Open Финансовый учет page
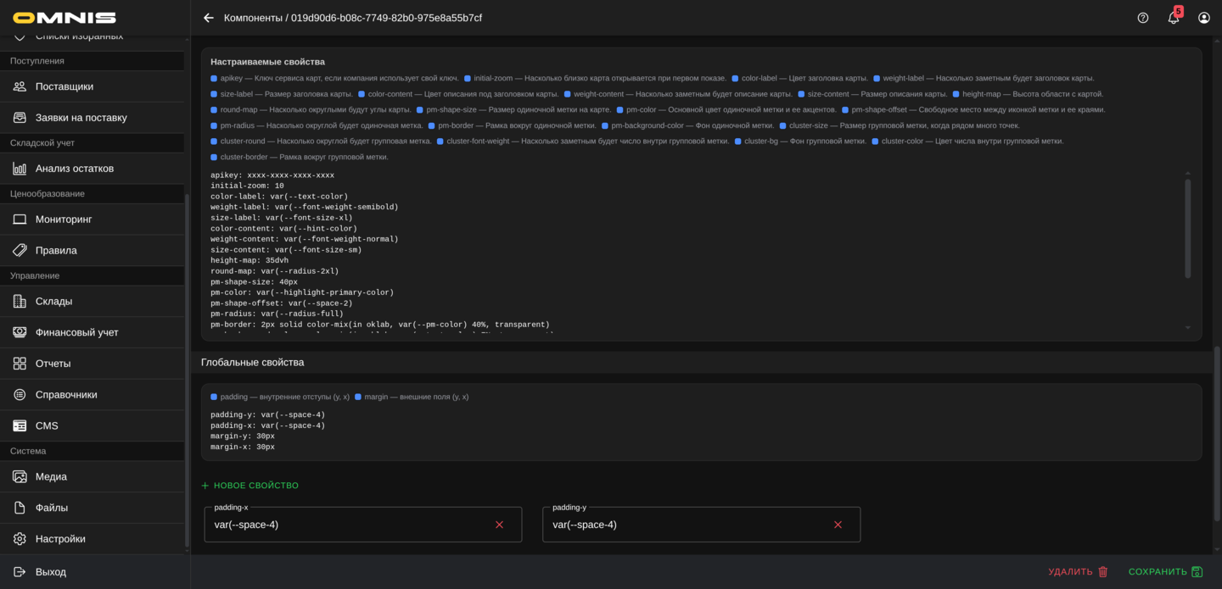Screen dimensions: 1222x589 [76, 332]
